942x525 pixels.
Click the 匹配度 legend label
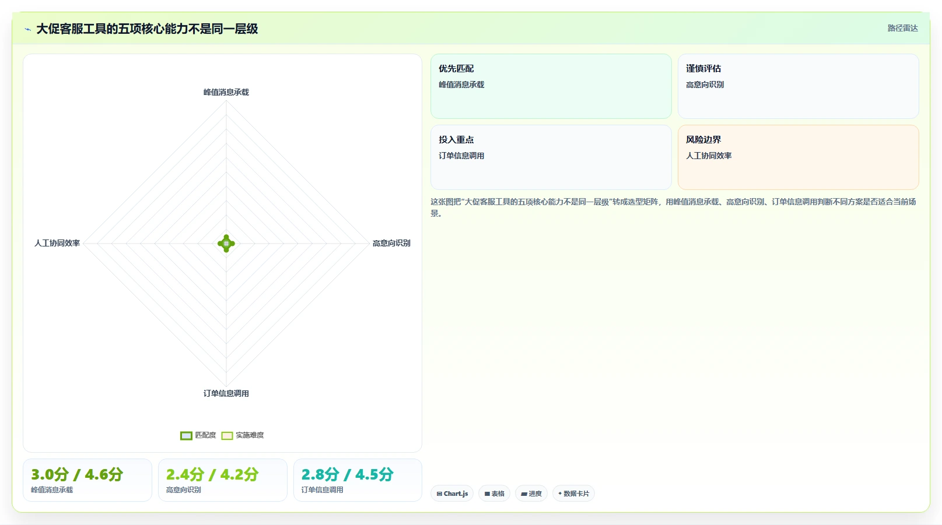(205, 435)
